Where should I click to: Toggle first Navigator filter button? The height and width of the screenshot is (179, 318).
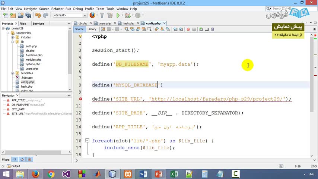tap(15, 160)
